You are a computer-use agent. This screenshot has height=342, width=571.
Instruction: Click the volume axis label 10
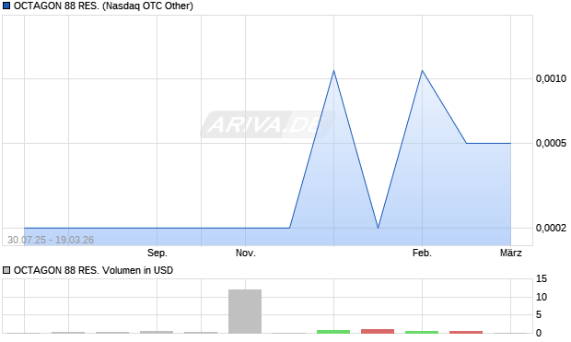point(542,297)
